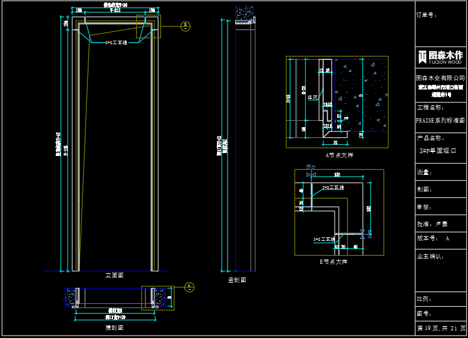Click the B节点大样 caption
Viewport: 468px width, 338px height.
(333, 261)
